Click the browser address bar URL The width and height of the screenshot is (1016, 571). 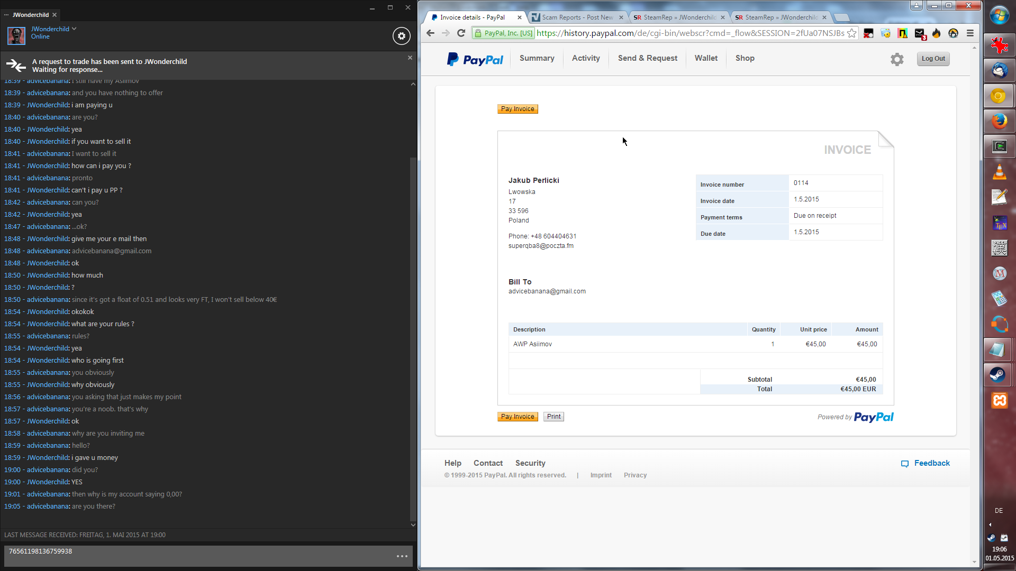tap(691, 33)
